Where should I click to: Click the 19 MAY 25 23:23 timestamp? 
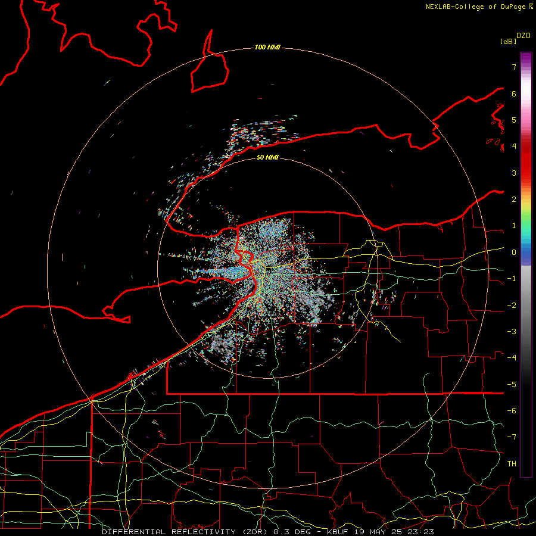click(x=393, y=532)
